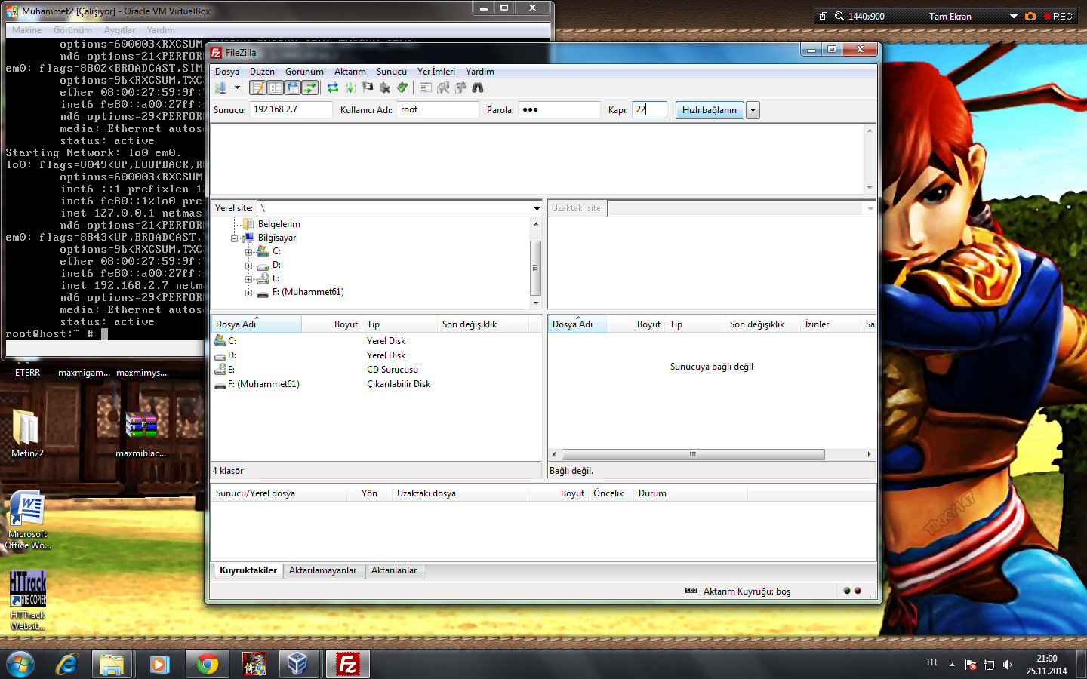Toggle the remote directory tree display
The image size is (1087, 679).
pos(293,88)
